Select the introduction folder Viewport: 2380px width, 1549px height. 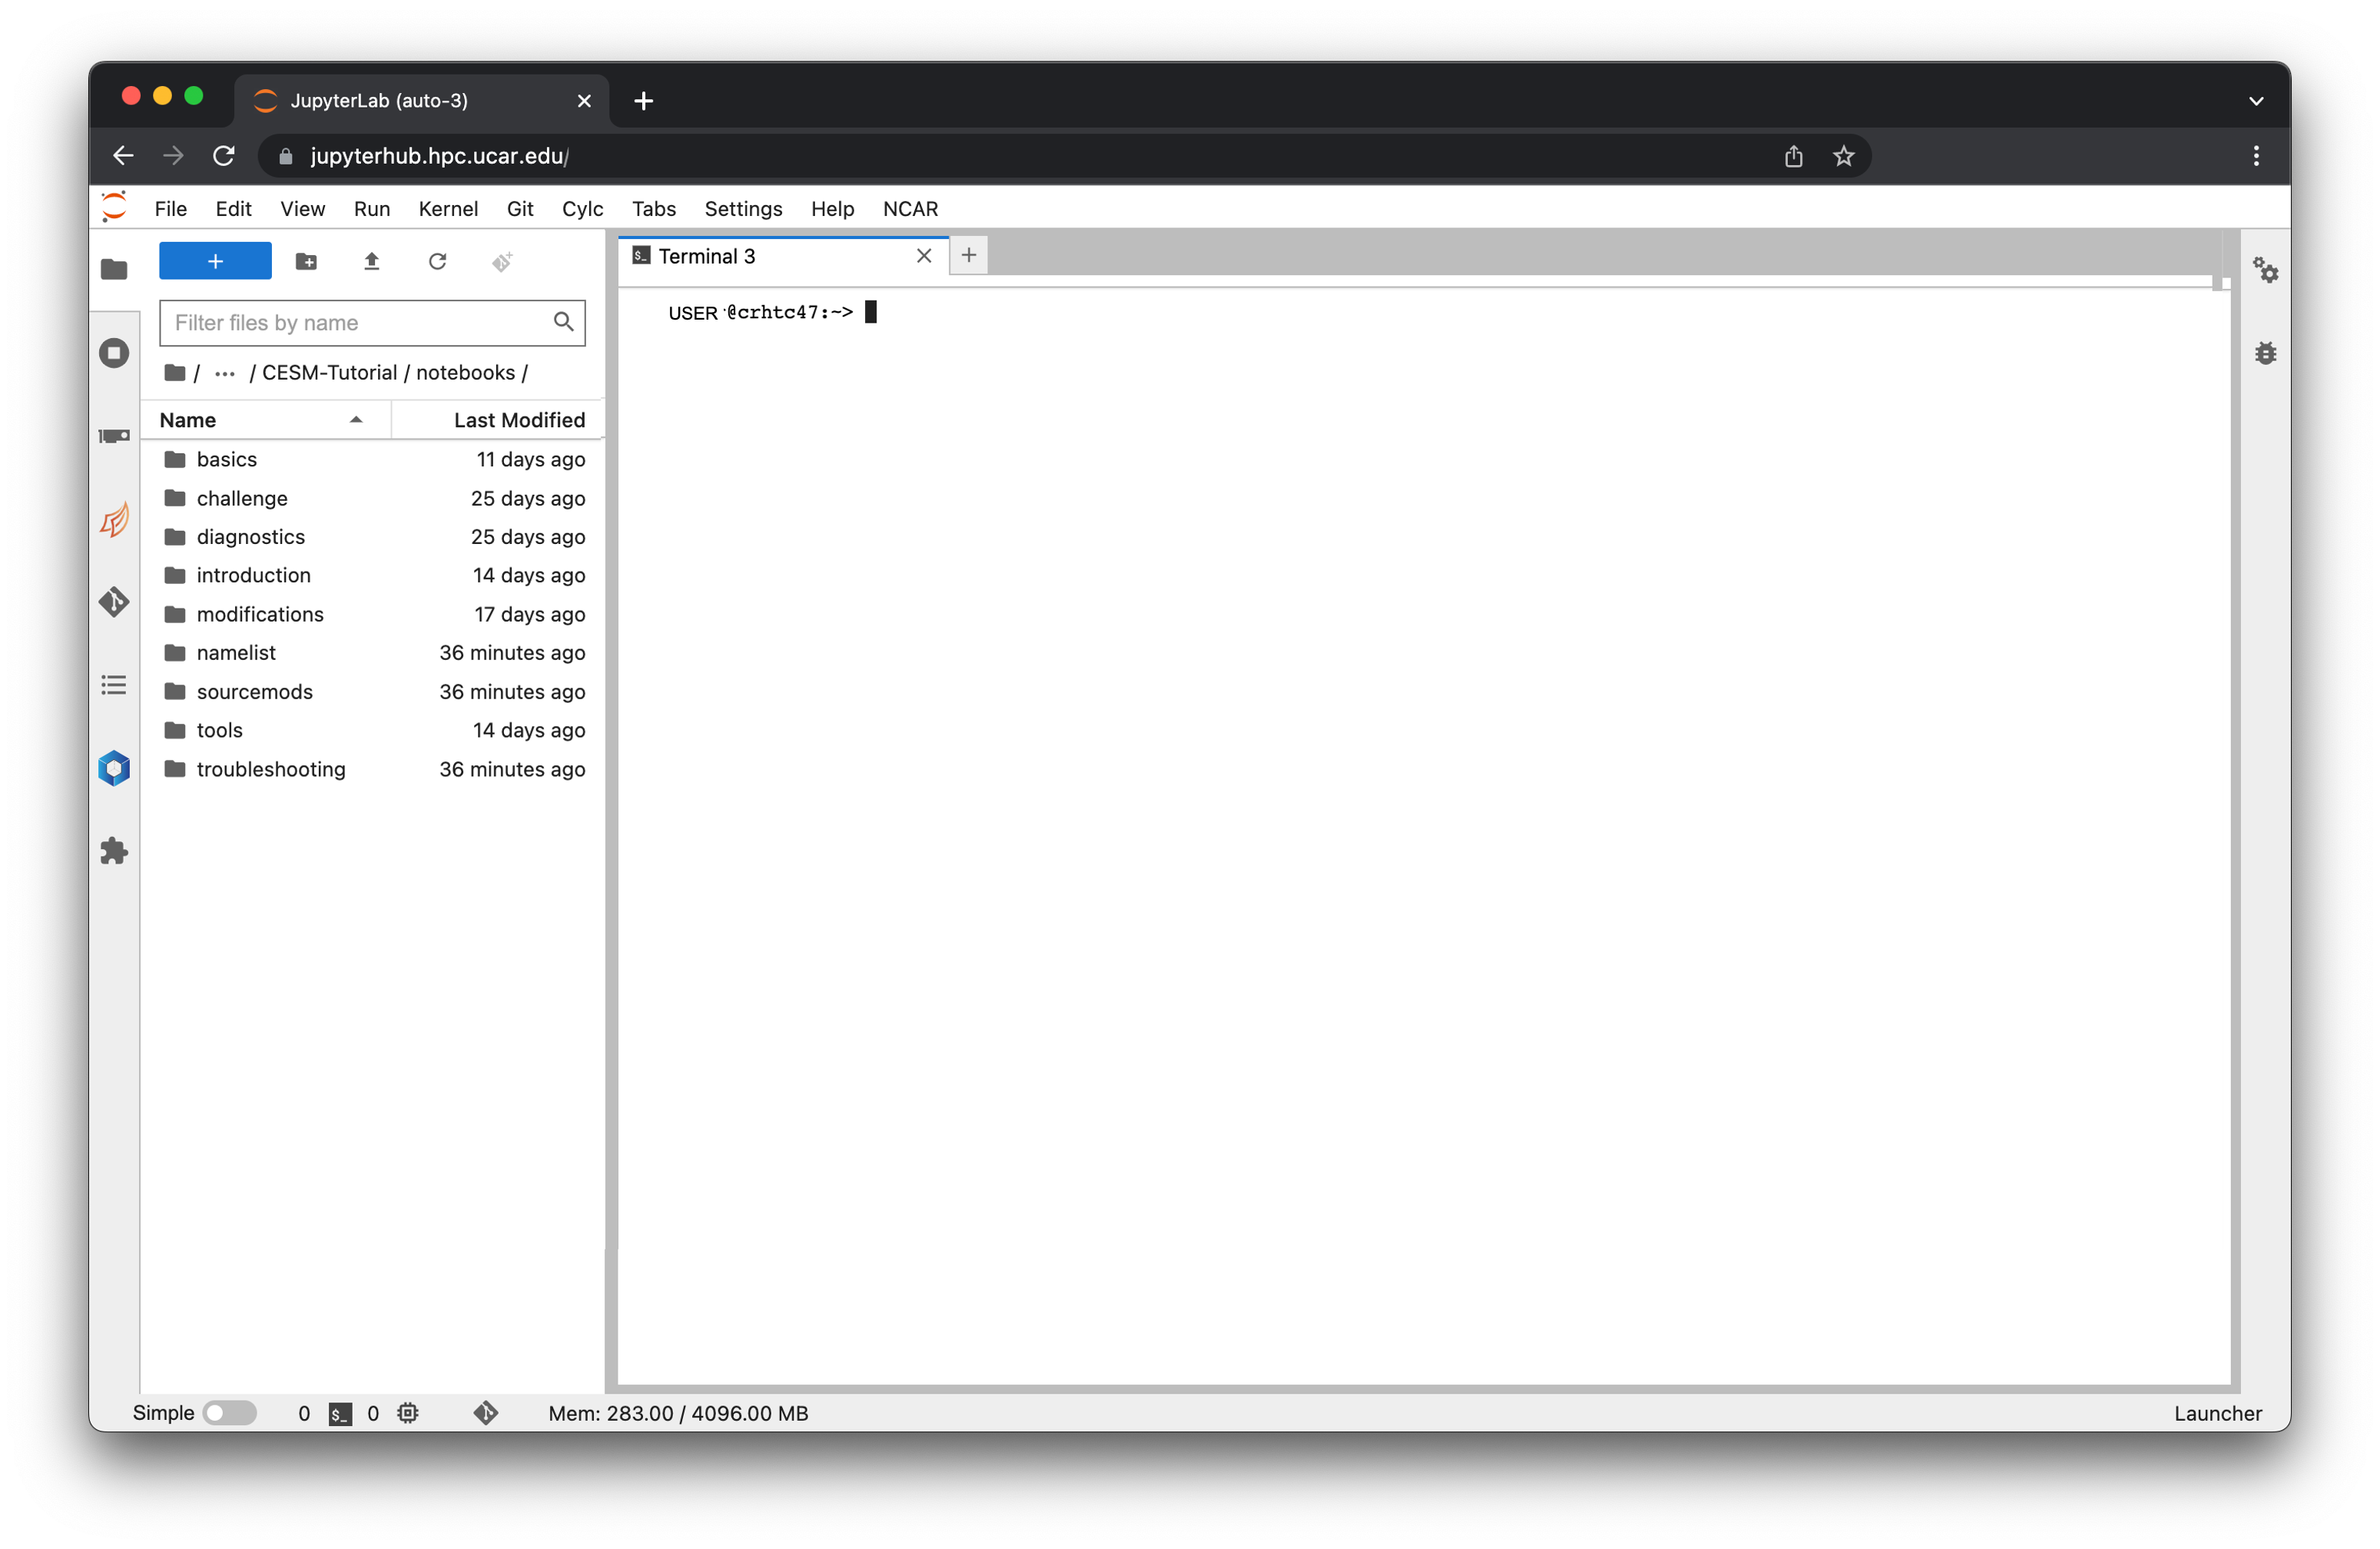coord(372,575)
